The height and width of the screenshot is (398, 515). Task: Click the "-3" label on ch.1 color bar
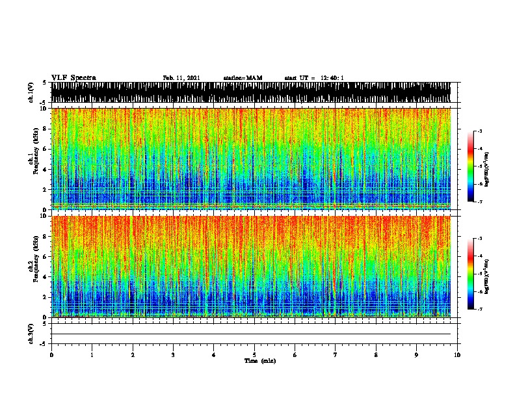point(480,131)
